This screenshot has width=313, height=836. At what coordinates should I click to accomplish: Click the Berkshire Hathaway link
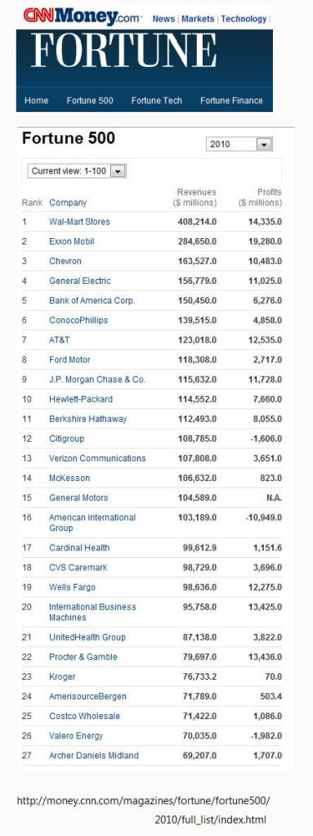pos(87,419)
